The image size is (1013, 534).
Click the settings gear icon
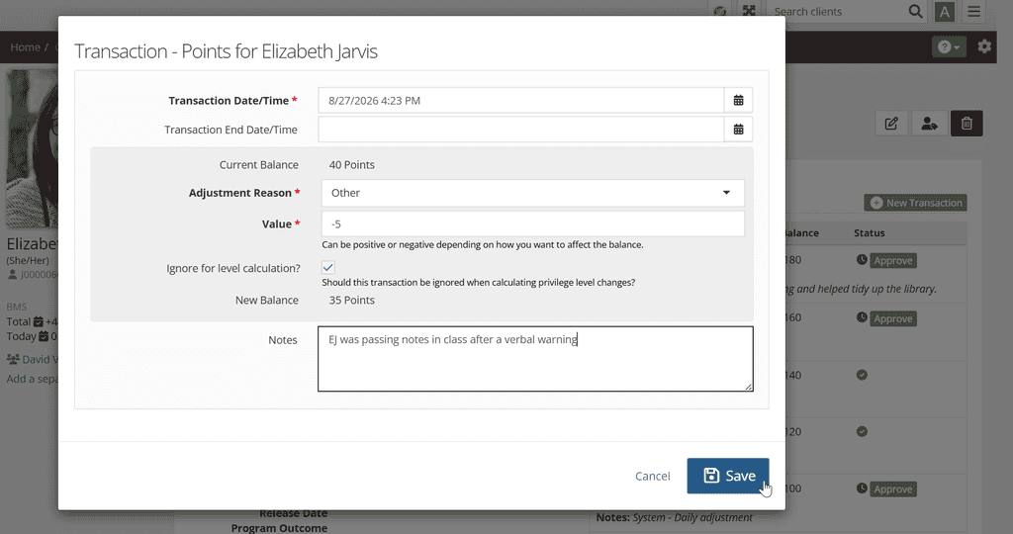point(984,46)
